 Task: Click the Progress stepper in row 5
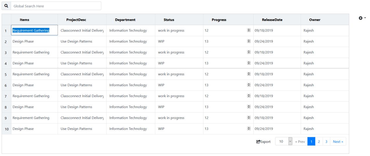point(249,74)
